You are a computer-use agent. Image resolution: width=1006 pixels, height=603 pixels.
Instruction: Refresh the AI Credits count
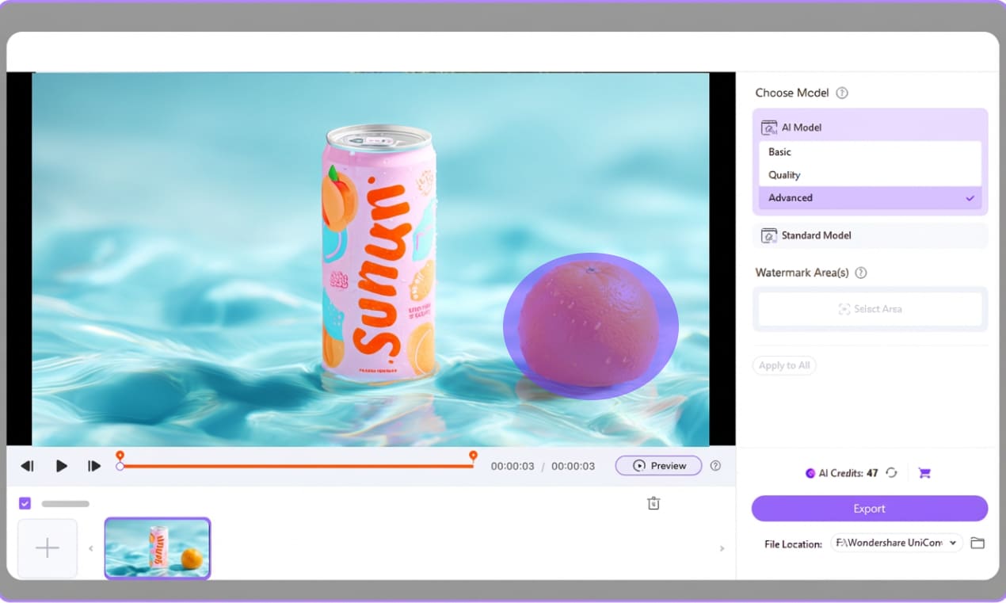pos(891,473)
